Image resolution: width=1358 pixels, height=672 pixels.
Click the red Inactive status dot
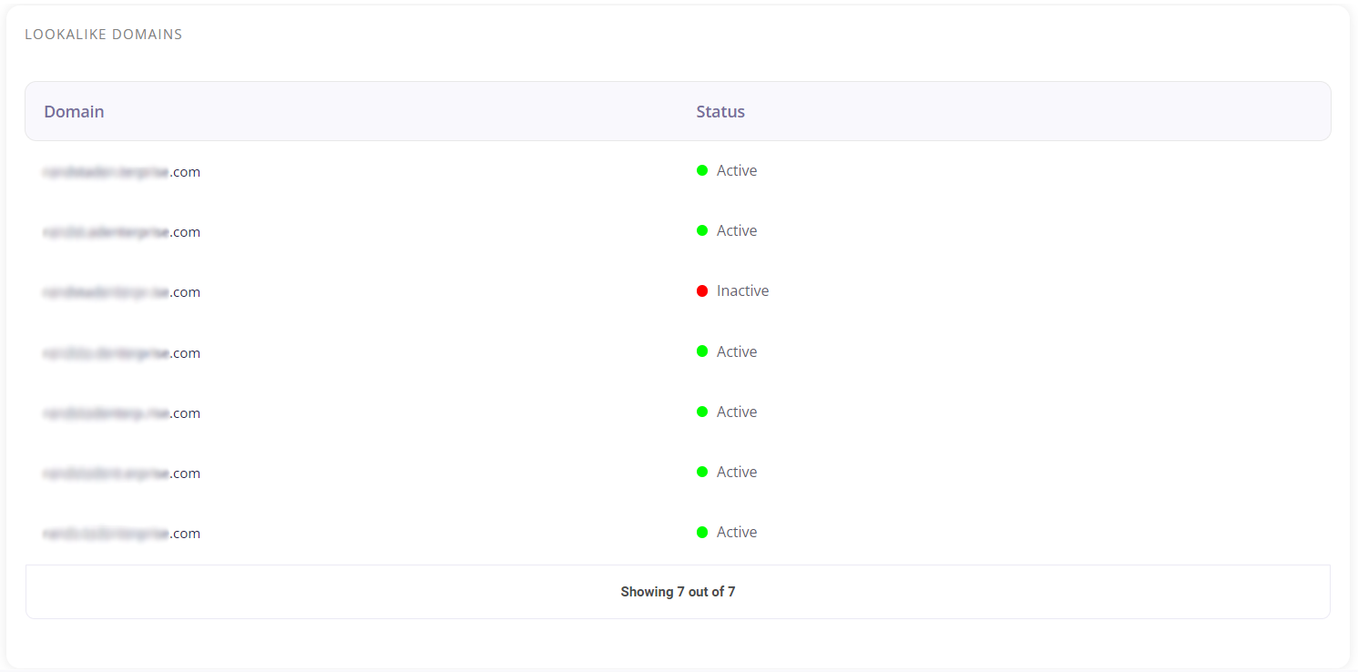tap(702, 291)
